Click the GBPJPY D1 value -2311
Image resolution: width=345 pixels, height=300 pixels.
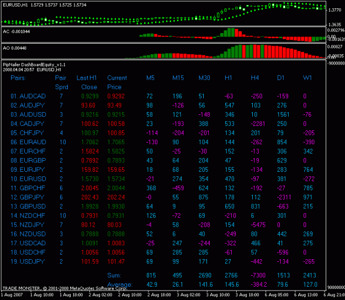pos(284,197)
